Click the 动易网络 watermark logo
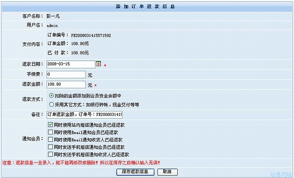Image resolution: width=294 pixels, height=178 pixels. pos(281,175)
